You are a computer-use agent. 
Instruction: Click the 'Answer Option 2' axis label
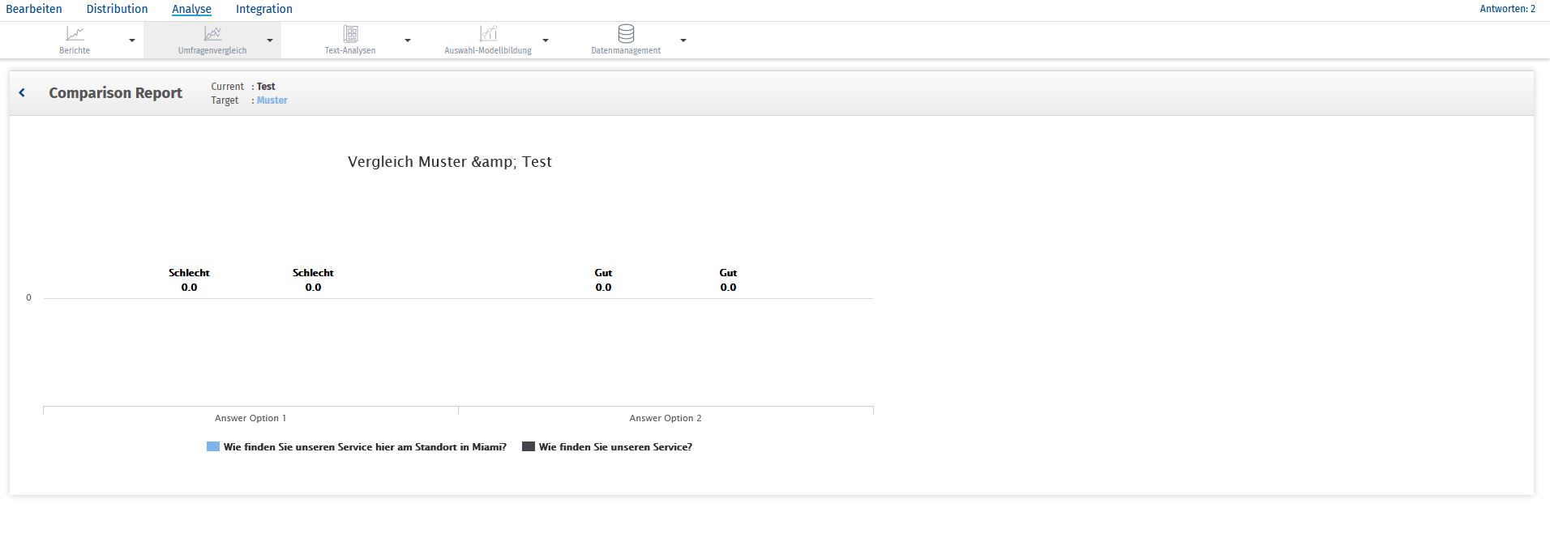tap(666, 418)
